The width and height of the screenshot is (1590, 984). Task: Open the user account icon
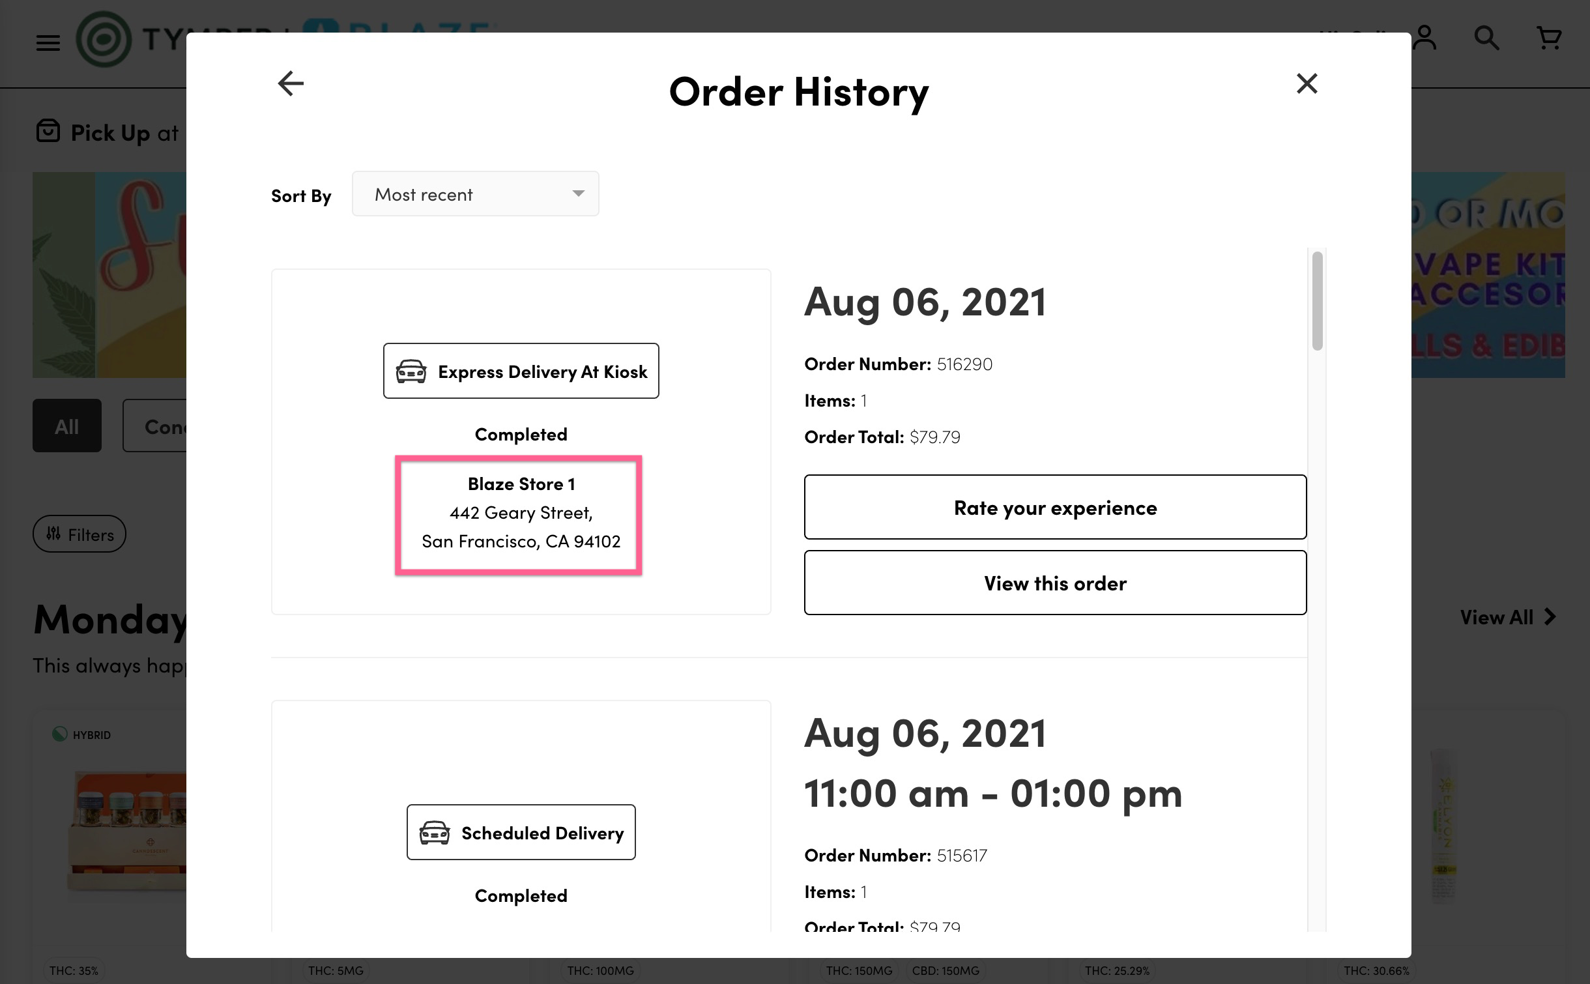pos(1424,38)
